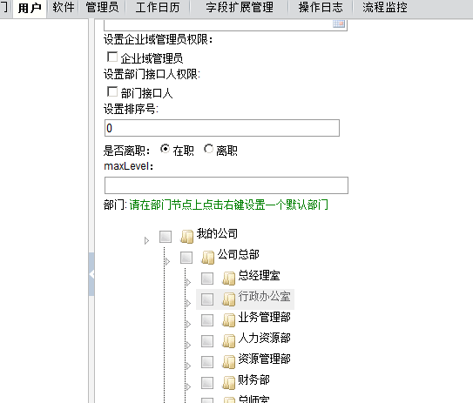Viewport: 473px width, 403px height.
Task: Expand the 公司总部 tree node arrow
Action: click(x=168, y=262)
